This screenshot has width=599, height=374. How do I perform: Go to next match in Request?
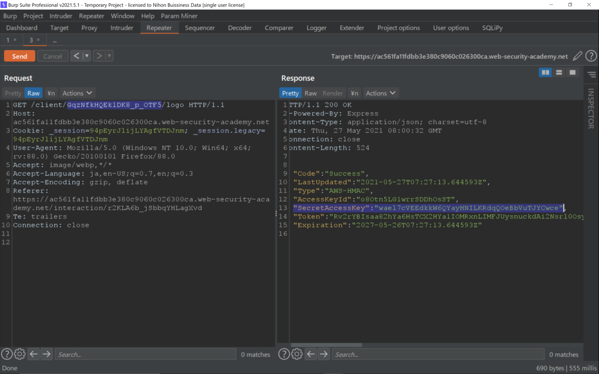pos(46,354)
